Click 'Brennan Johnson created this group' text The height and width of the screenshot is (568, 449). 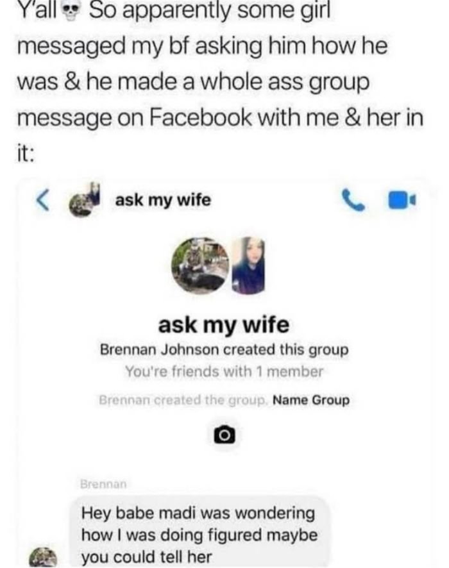[224, 350]
